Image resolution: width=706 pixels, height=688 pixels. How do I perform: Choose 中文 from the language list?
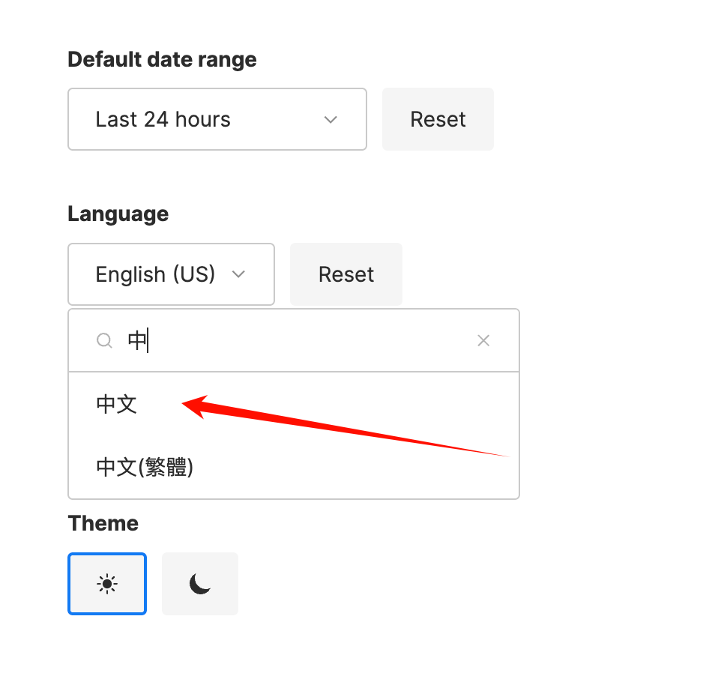117,405
